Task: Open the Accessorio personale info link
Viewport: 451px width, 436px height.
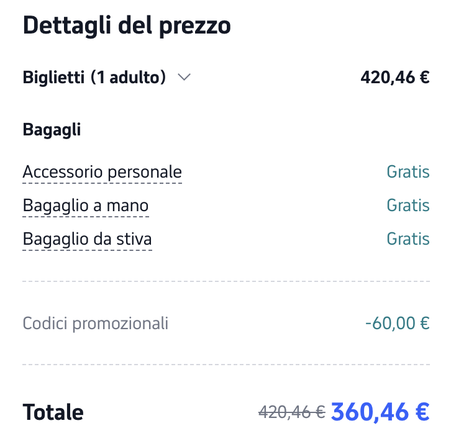Action: coord(102,172)
